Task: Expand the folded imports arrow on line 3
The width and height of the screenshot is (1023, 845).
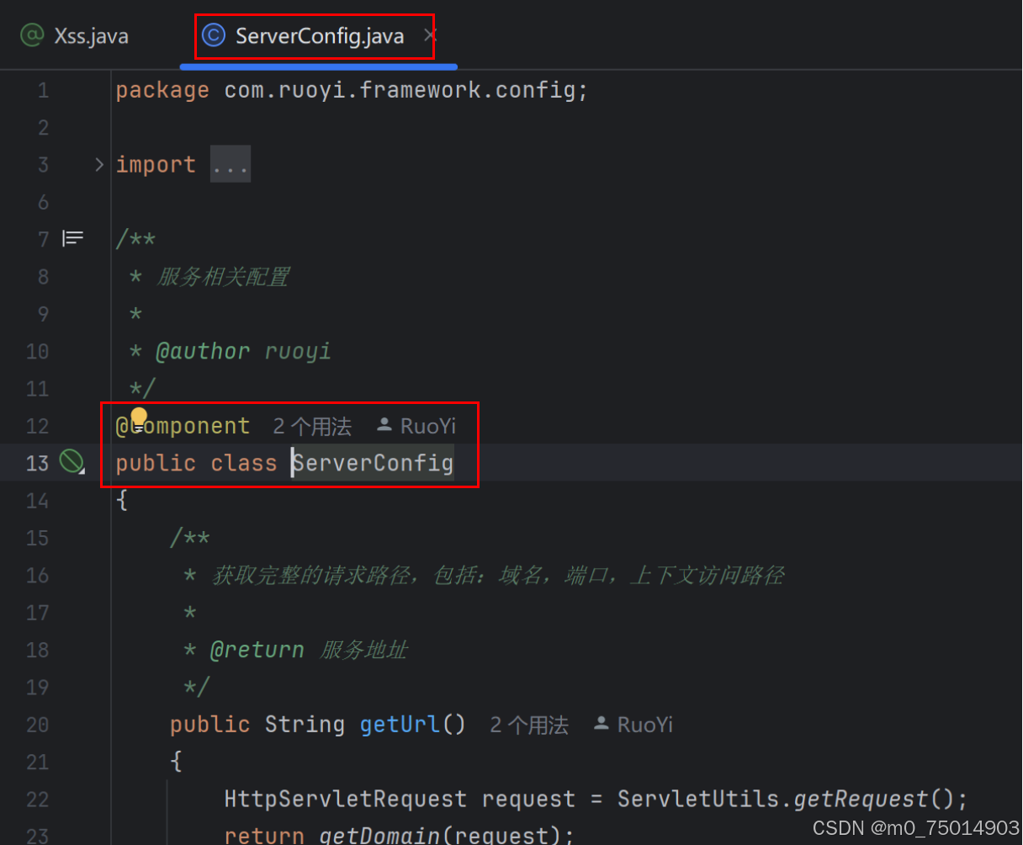Action: pos(98,164)
